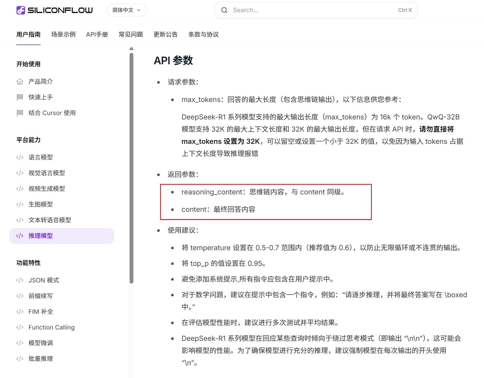Click the home icon beside 产品简介
Viewport: 484px width, 378px height.
point(20,82)
